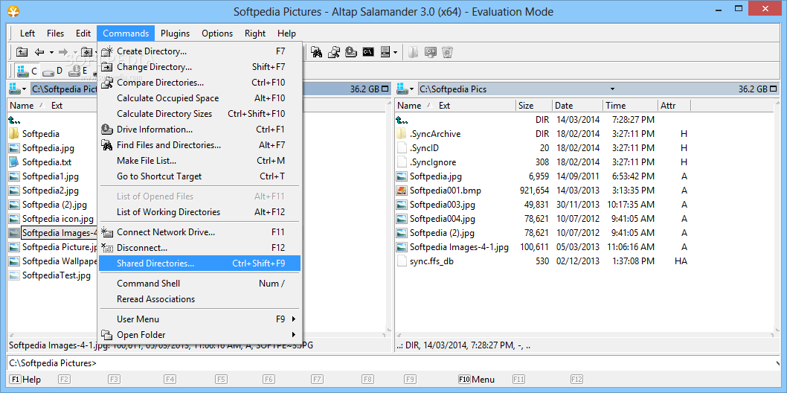Open right panel drive selector icon
Screen dimensions: 787x393
405,89
